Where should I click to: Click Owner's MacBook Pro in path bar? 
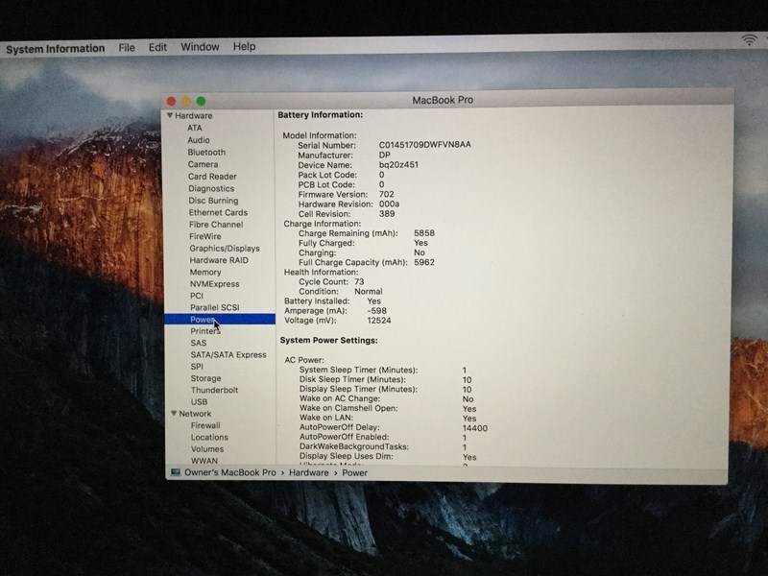point(229,472)
